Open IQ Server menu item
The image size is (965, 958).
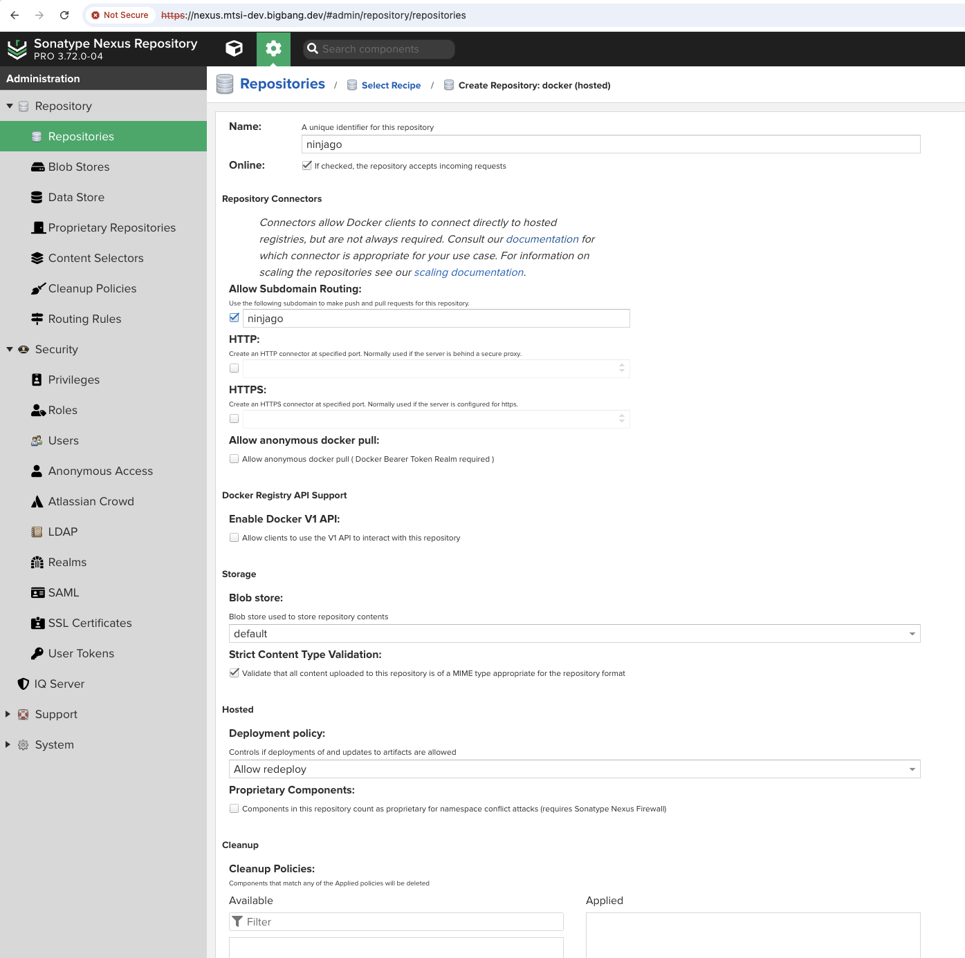pos(103,684)
